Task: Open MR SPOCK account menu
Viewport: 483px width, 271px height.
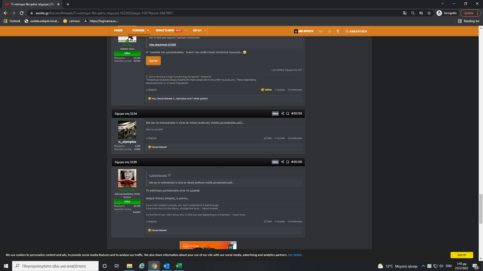Action: coord(304,31)
